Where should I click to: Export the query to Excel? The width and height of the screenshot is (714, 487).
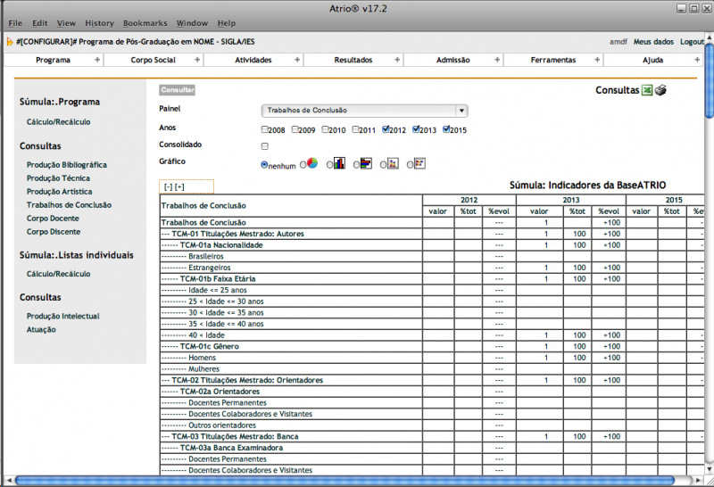648,90
